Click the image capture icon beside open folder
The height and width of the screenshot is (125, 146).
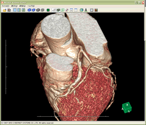[9, 10]
